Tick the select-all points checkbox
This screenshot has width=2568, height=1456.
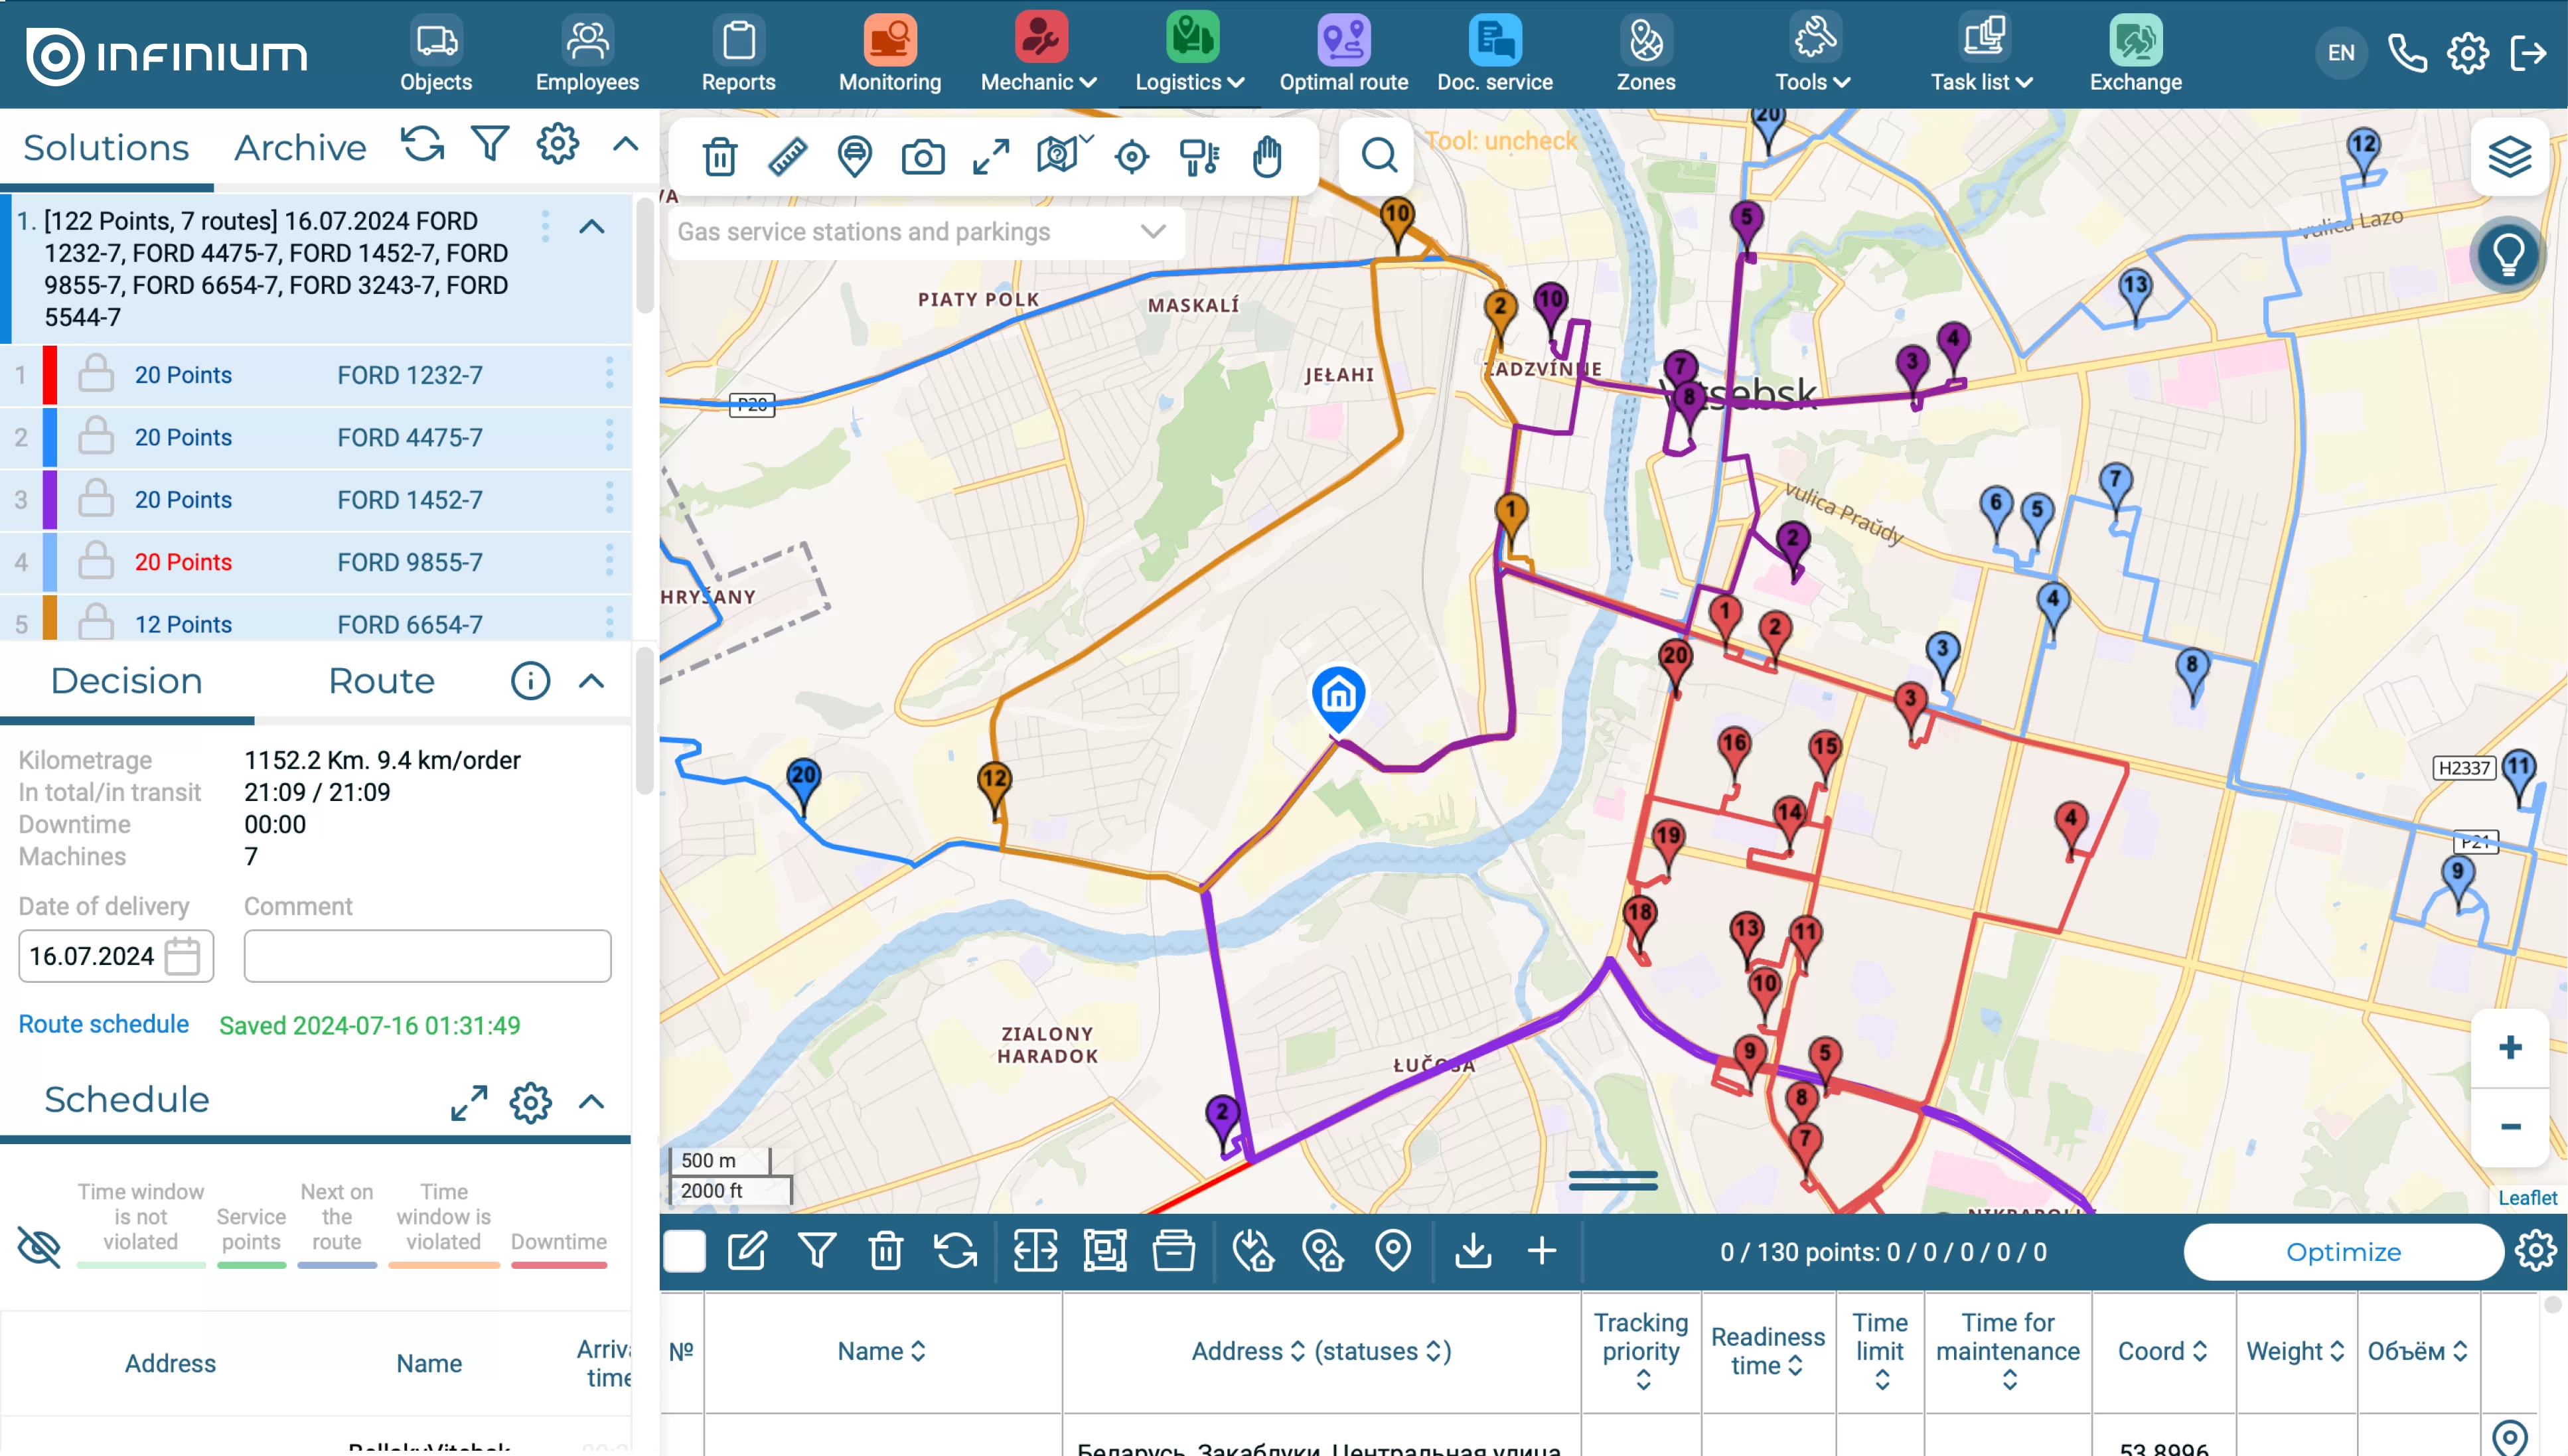[685, 1251]
